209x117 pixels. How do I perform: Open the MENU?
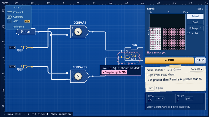coord(5,3)
